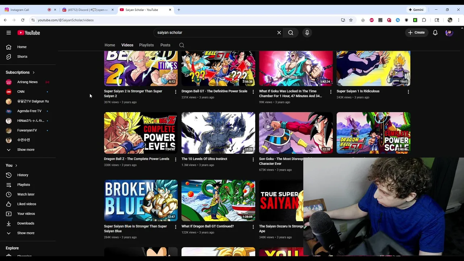Switch to the channel Playlists tab
The image size is (464, 261).
click(x=146, y=45)
